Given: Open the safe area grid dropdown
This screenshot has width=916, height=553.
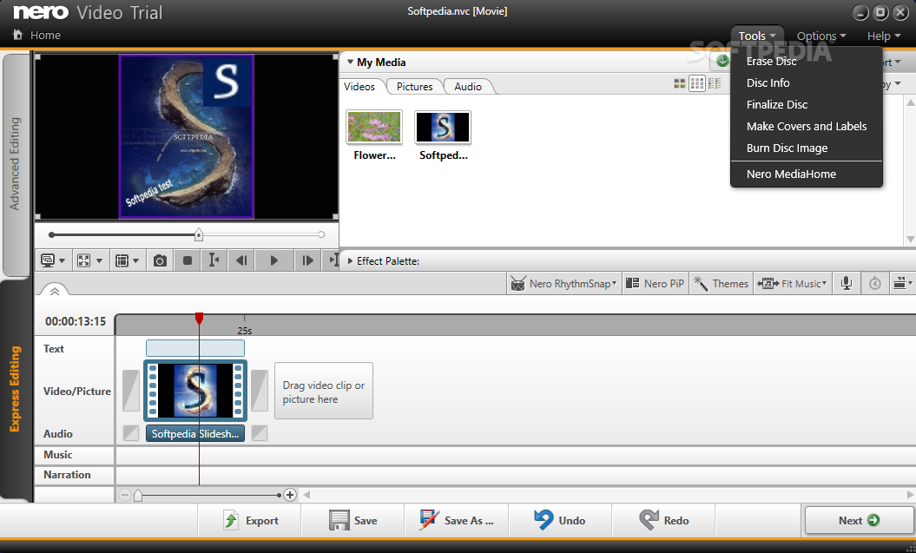Looking at the screenshot, I should point(127,260).
